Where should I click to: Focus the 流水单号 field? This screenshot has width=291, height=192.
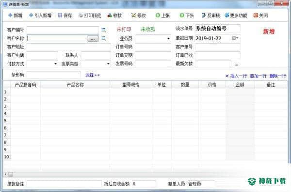coord(217,29)
